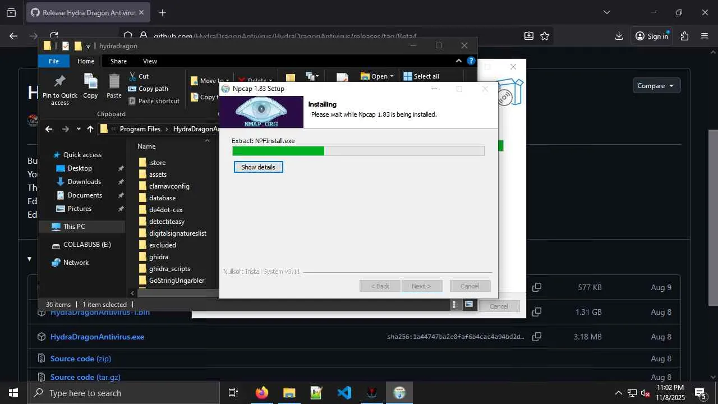Click the Npcap installation progress bar

tap(358, 151)
